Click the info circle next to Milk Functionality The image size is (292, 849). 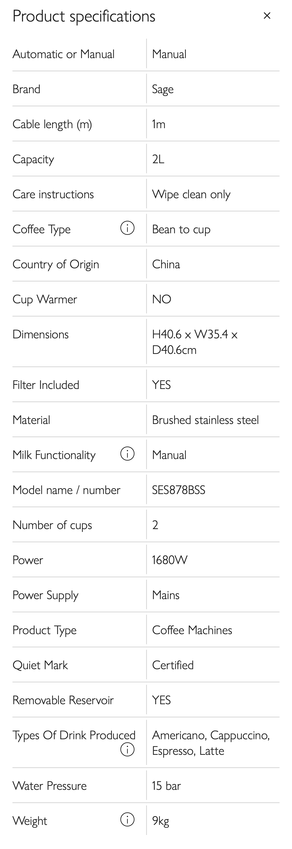[x=127, y=454]
